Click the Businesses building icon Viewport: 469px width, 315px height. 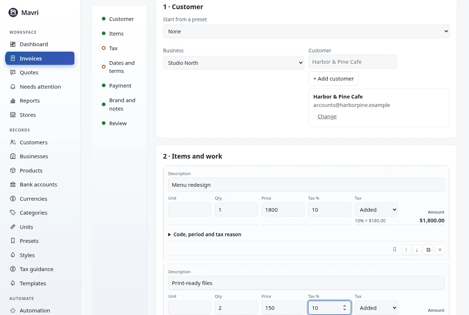point(13,156)
